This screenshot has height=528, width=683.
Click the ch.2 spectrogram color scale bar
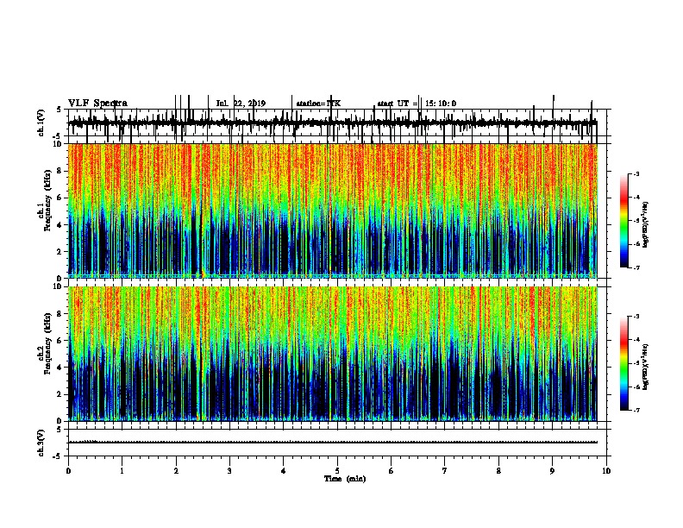click(624, 363)
